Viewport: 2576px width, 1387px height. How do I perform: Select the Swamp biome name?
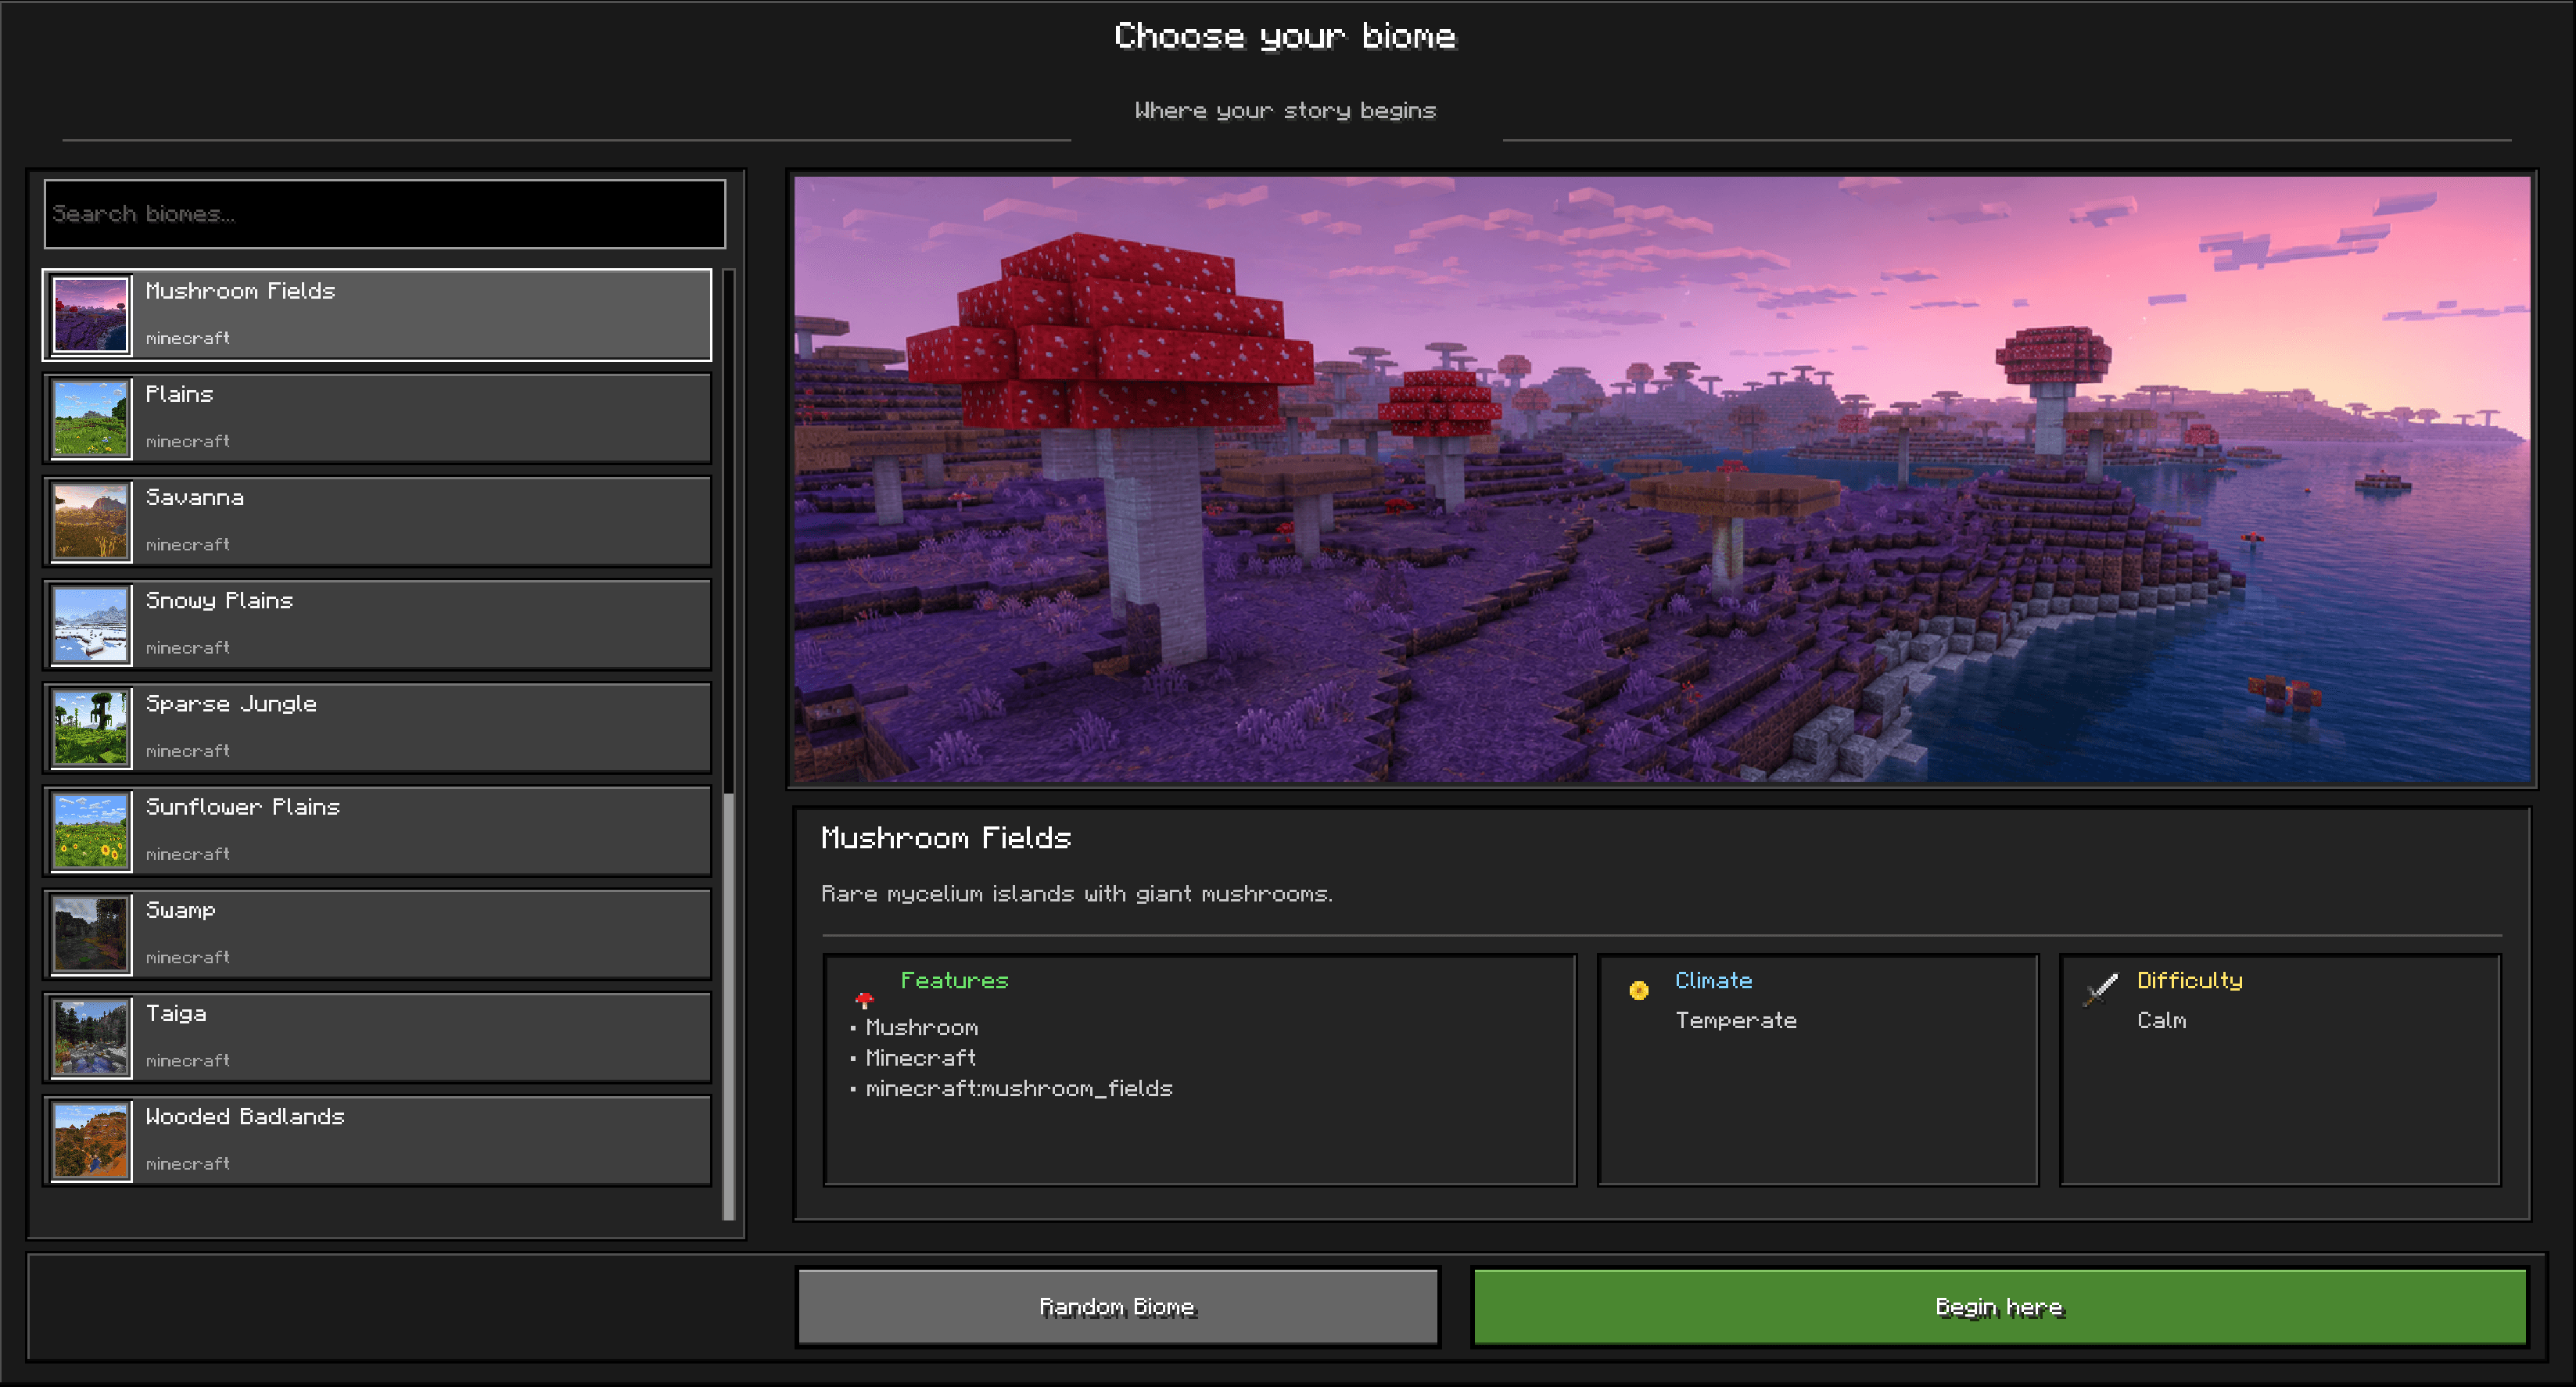tap(181, 911)
